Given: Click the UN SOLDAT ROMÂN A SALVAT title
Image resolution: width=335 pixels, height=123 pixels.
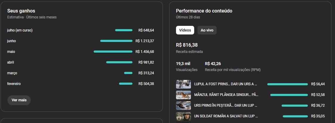Looking at the screenshot, I should pos(226,116).
